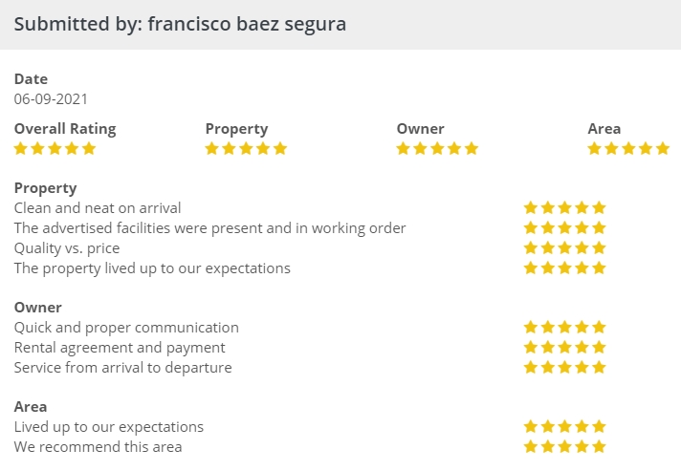Select the date 06-09-2021

(x=52, y=98)
